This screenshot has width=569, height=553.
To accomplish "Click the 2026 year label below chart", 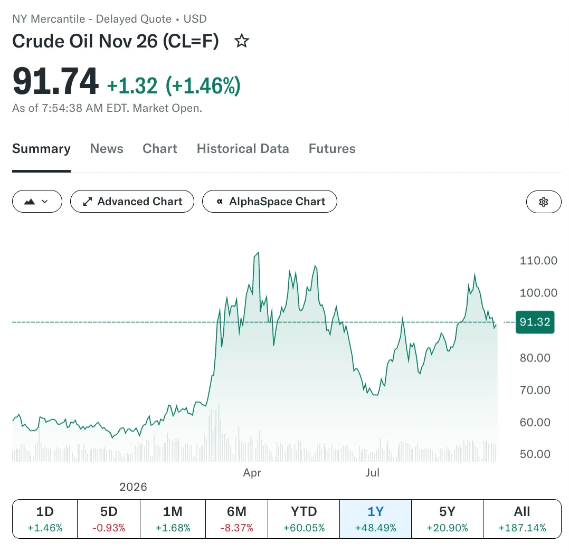I will click(133, 487).
